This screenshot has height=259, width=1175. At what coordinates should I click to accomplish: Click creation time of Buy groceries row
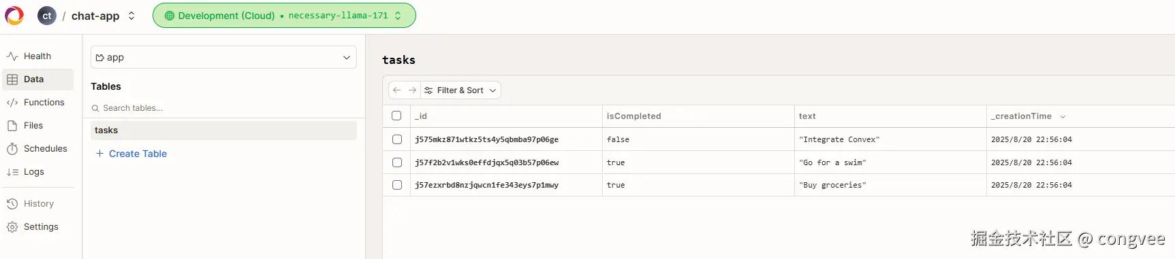click(1080, 185)
